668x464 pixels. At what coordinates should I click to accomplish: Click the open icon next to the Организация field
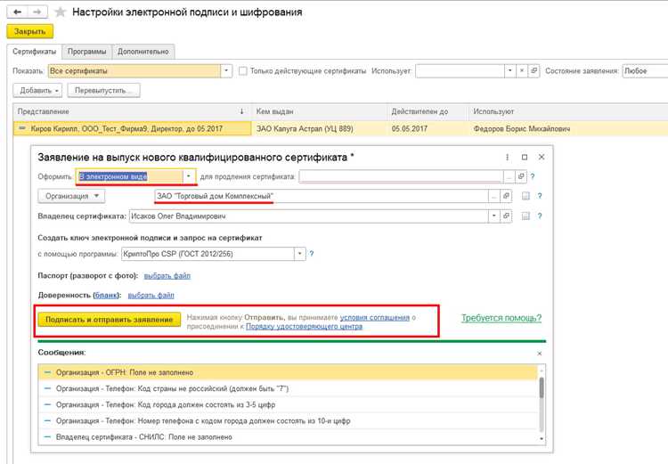coord(506,196)
